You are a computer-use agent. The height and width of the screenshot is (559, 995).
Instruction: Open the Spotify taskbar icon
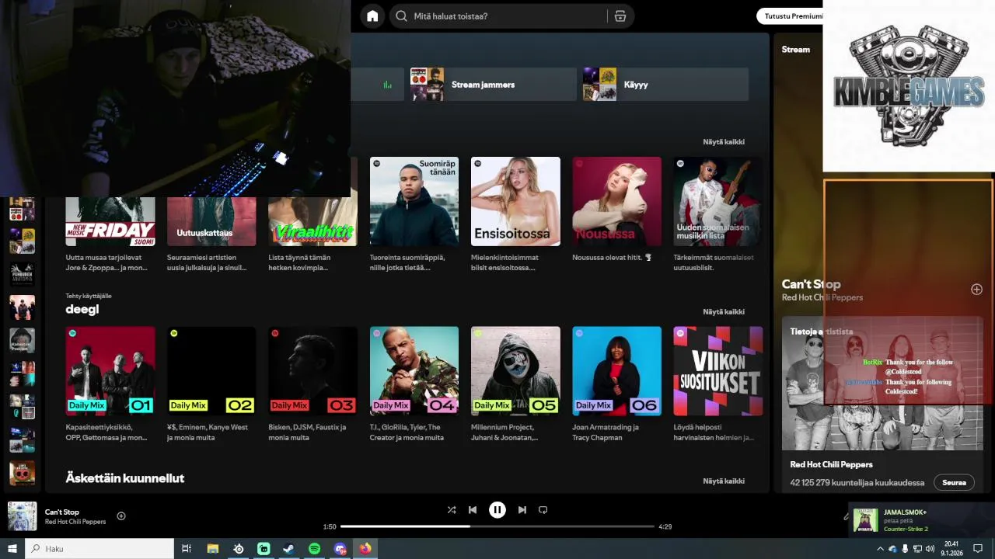[314, 548]
